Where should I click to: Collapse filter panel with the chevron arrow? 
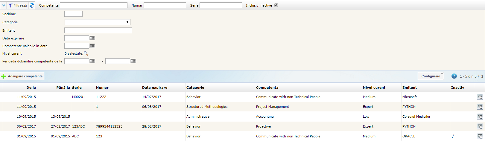click(x=4, y=5)
